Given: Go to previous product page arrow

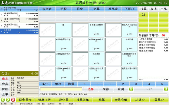Looking at the screenshot, I should (x=131, y=89).
